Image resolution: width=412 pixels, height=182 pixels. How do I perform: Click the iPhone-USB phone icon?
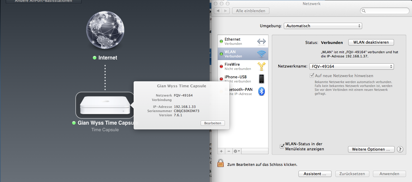pos(262,79)
